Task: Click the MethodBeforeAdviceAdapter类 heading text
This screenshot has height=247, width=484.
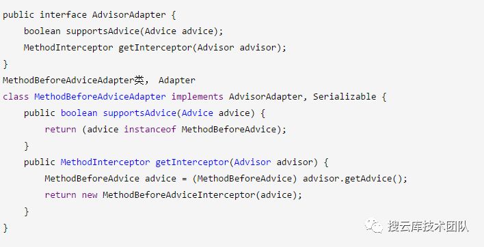Action: 73,81
